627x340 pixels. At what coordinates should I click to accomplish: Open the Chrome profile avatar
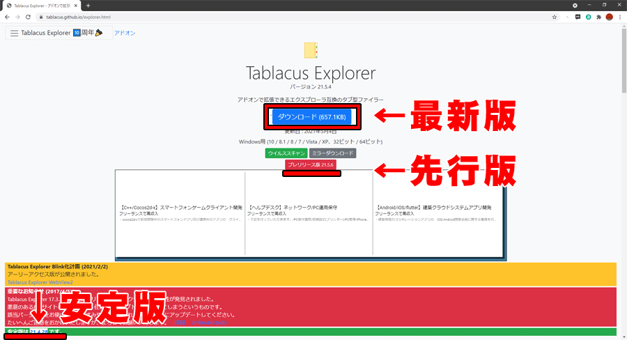[609, 17]
